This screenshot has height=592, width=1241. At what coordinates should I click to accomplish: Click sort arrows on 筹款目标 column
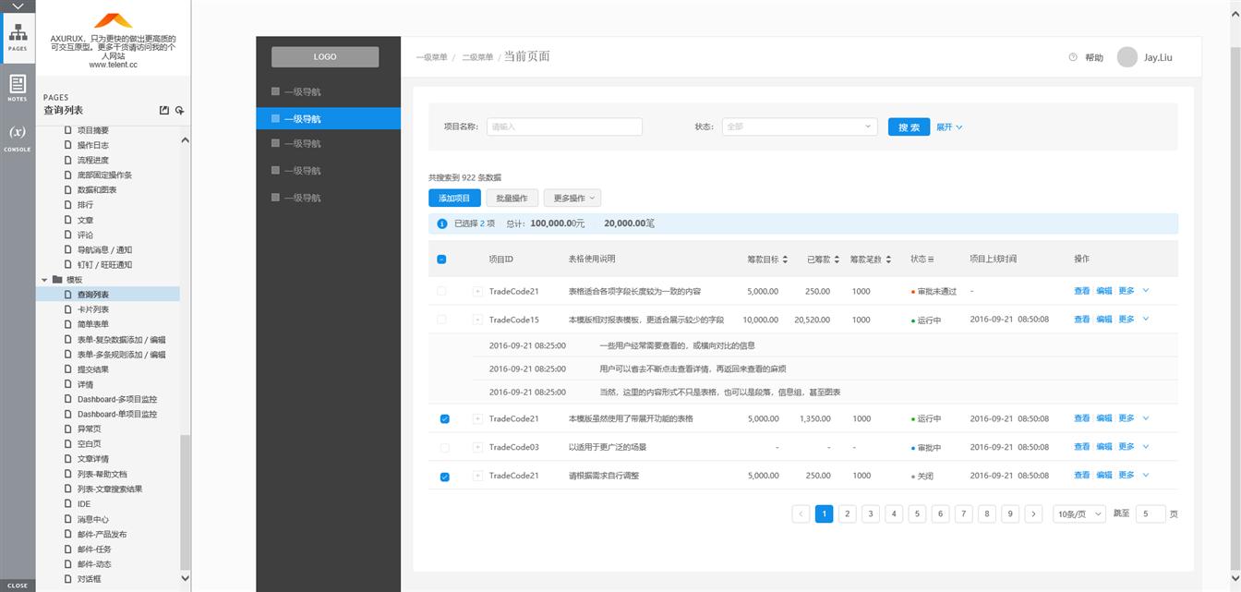(x=785, y=260)
